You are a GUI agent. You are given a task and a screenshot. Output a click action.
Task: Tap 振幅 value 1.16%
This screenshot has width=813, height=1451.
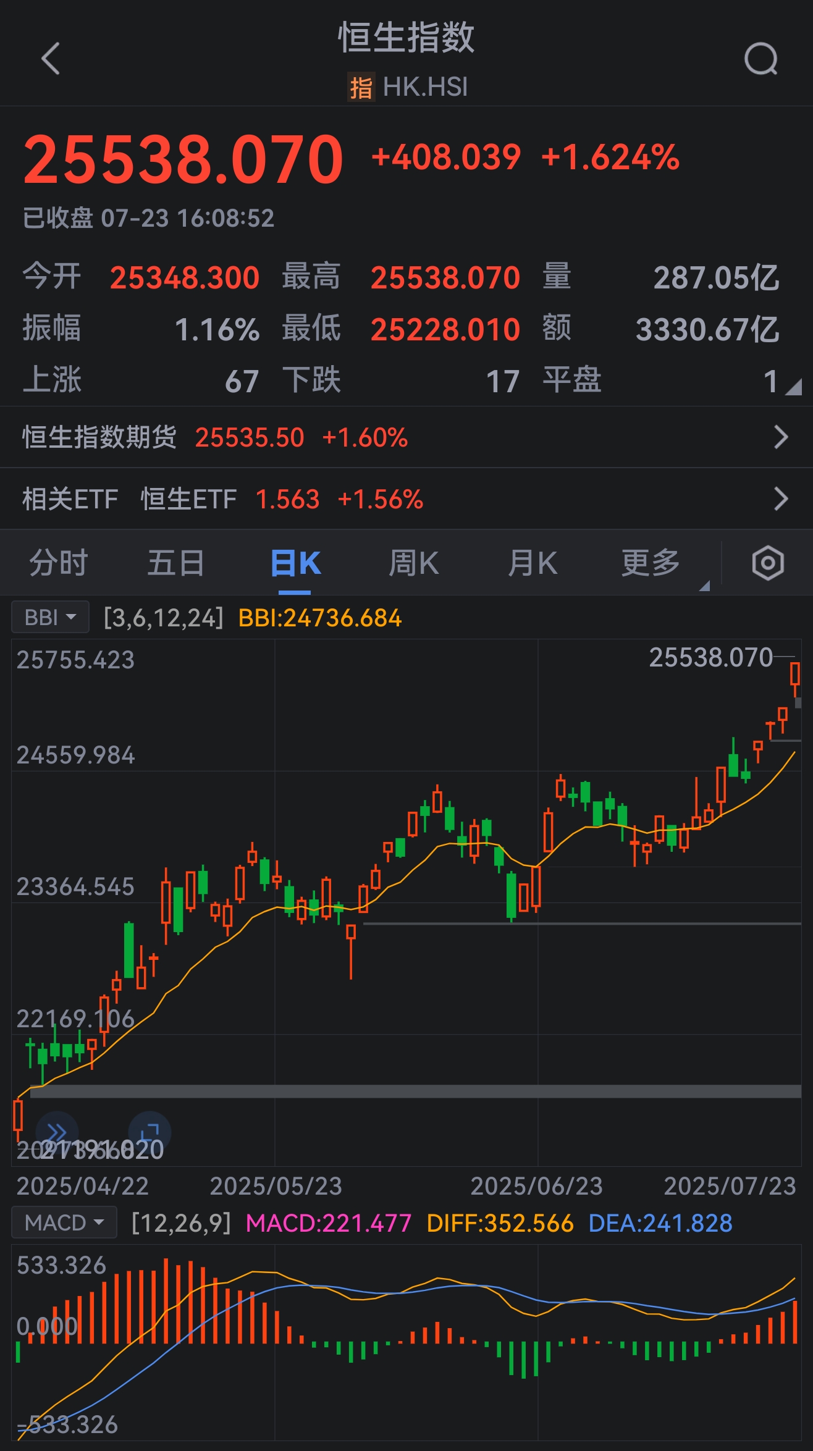217,330
